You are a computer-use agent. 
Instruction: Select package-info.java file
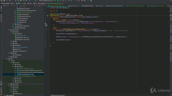coord(24,9)
